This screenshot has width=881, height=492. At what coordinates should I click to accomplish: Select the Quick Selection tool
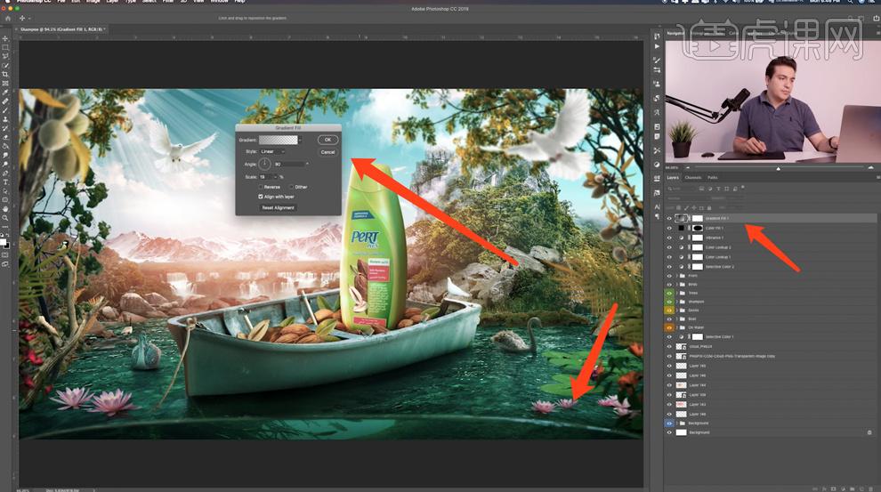click(x=6, y=65)
